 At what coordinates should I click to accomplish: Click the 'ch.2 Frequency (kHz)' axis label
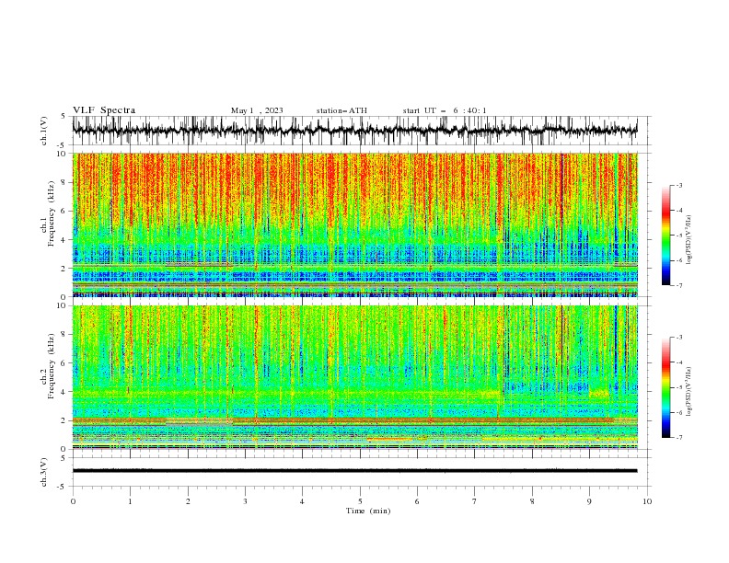[48, 365]
